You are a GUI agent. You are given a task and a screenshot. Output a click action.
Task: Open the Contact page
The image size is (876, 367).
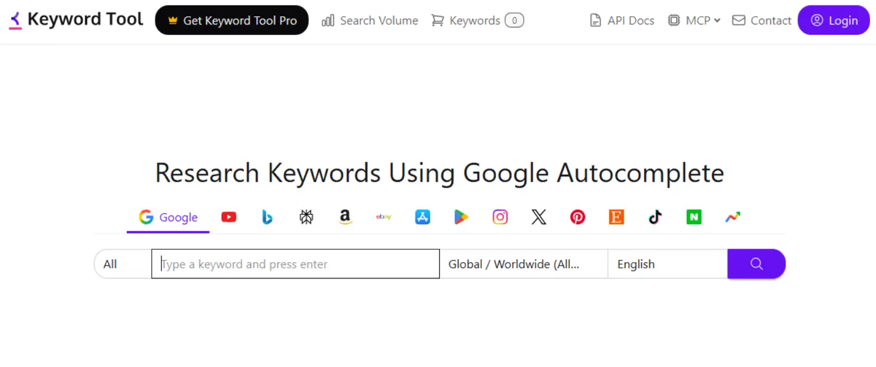pos(762,20)
